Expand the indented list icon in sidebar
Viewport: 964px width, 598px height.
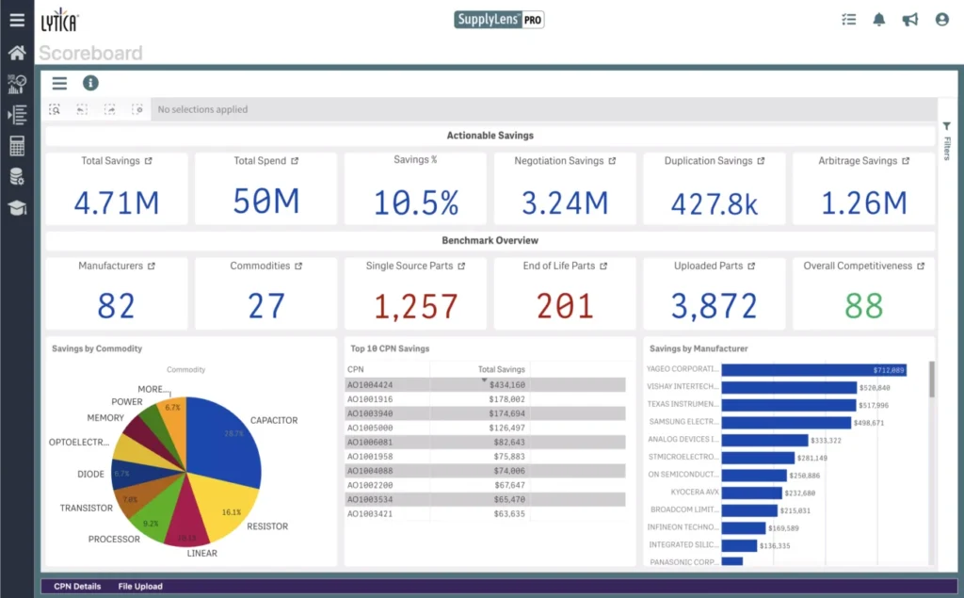click(17, 115)
